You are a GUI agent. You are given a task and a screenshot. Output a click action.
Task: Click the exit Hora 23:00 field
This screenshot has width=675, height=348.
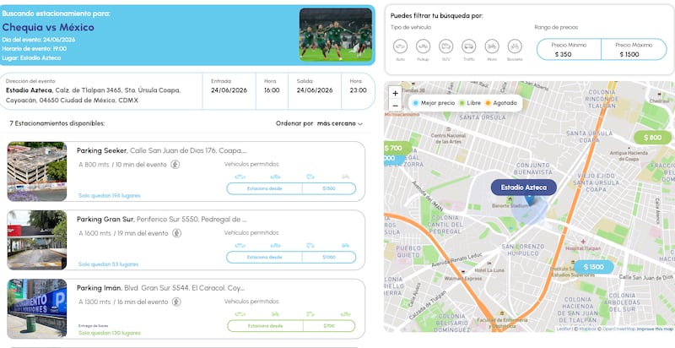point(358,90)
